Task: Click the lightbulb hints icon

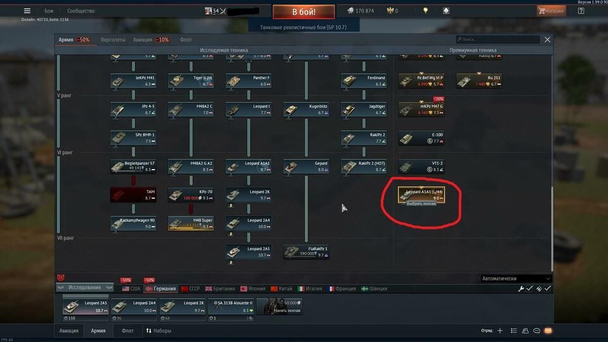Action: 426,11
